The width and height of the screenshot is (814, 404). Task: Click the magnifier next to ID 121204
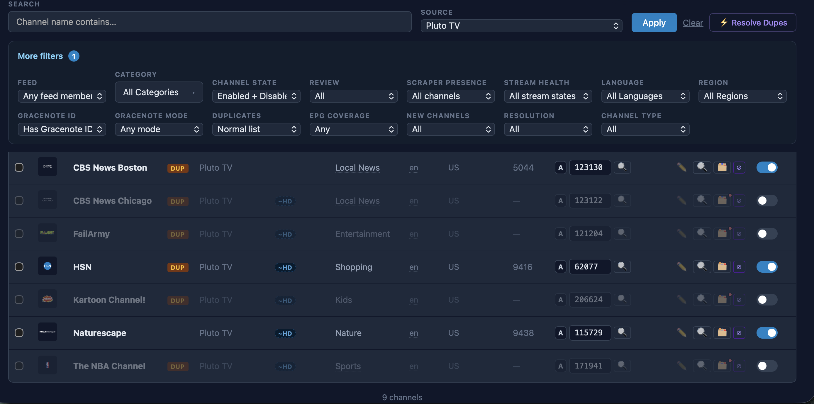coord(622,233)
